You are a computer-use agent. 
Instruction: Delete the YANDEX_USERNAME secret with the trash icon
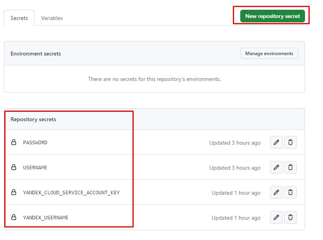[290, 217]
